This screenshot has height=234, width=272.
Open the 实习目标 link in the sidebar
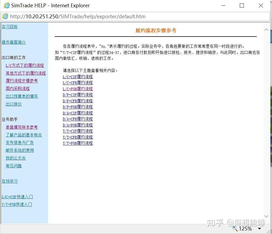coord(10,27)
